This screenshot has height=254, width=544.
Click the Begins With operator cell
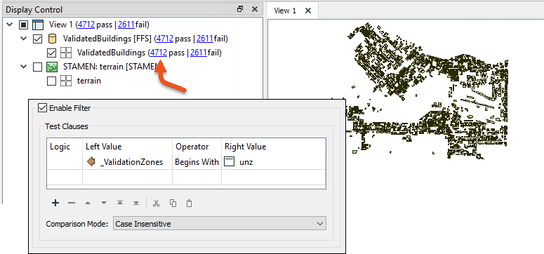pos(197,161)
